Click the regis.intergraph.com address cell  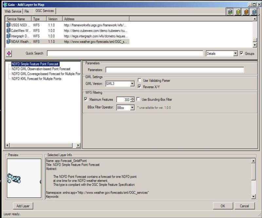pyautogui.click(x=96, y=36)
